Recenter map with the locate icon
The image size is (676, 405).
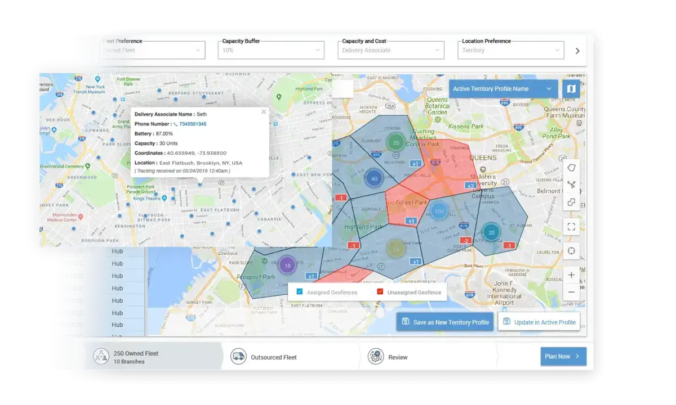pos(571,251)
